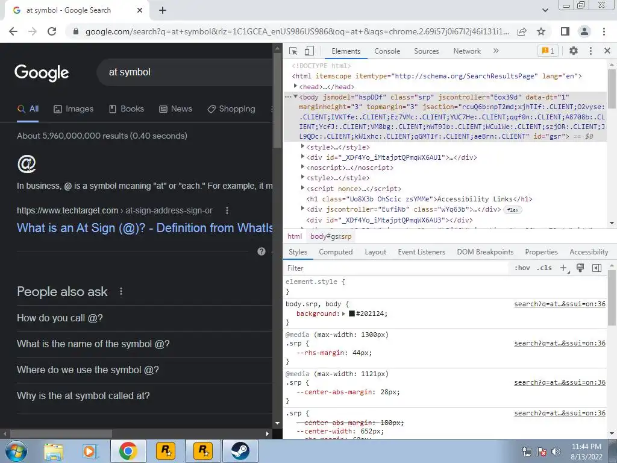This screenshot has height=463, width=617.
Task: Switch to the Console tab
Action: (x=387, y=51)
